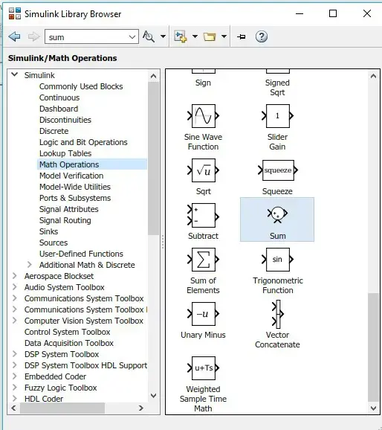Select the Sine Wave Function block
This screenshot has width=382, height=430.
point(203,116)
